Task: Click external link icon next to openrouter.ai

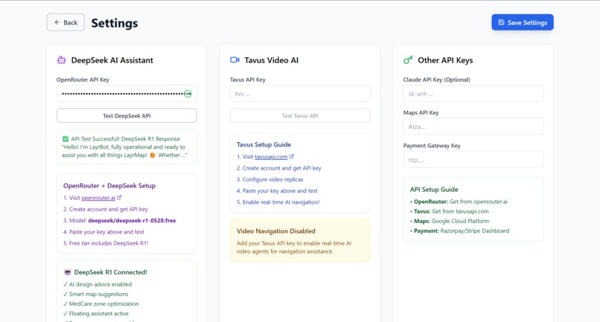Action: pos(119,198)
